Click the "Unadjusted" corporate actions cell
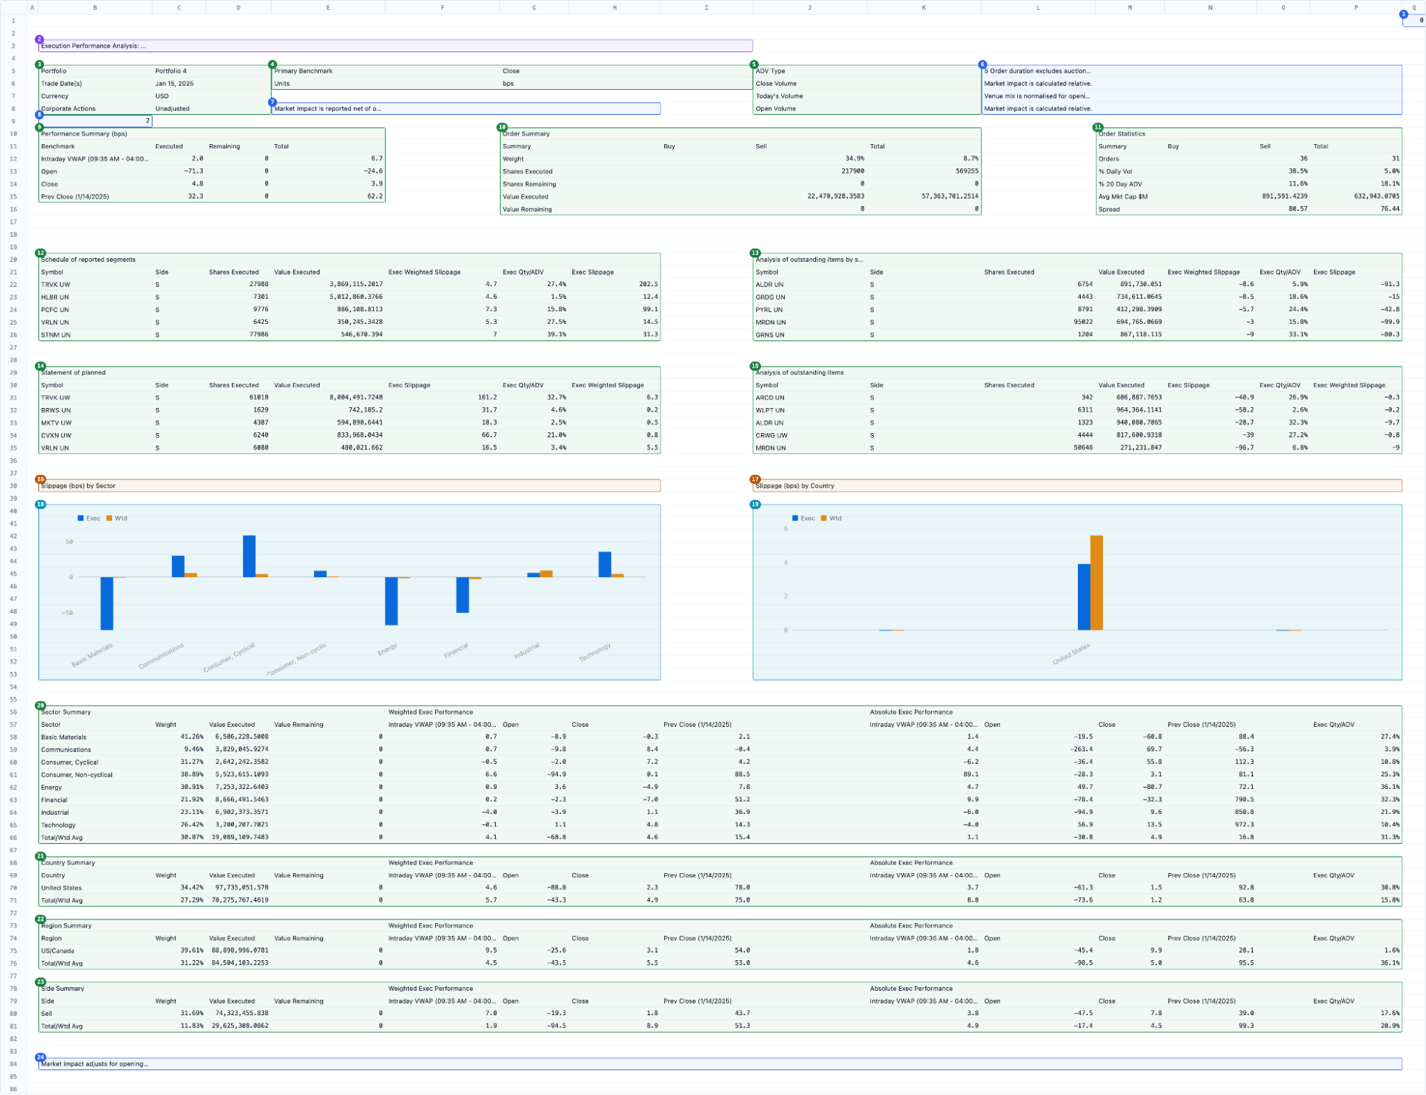 [211, 108]
